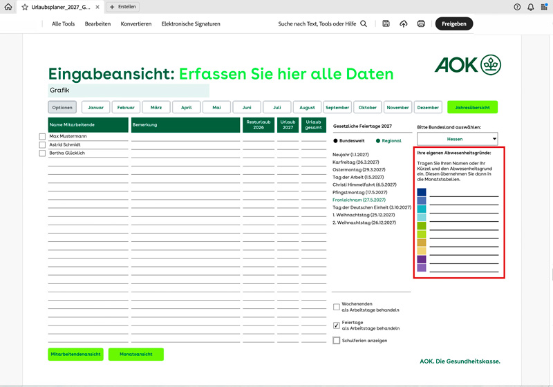553x387 pixels.
Task: Click the Freigeben share button
Action: (453, 23)
